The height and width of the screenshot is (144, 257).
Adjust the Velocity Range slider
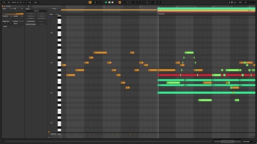coord(41,24)
